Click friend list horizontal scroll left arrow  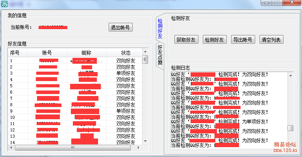point(11,148)
